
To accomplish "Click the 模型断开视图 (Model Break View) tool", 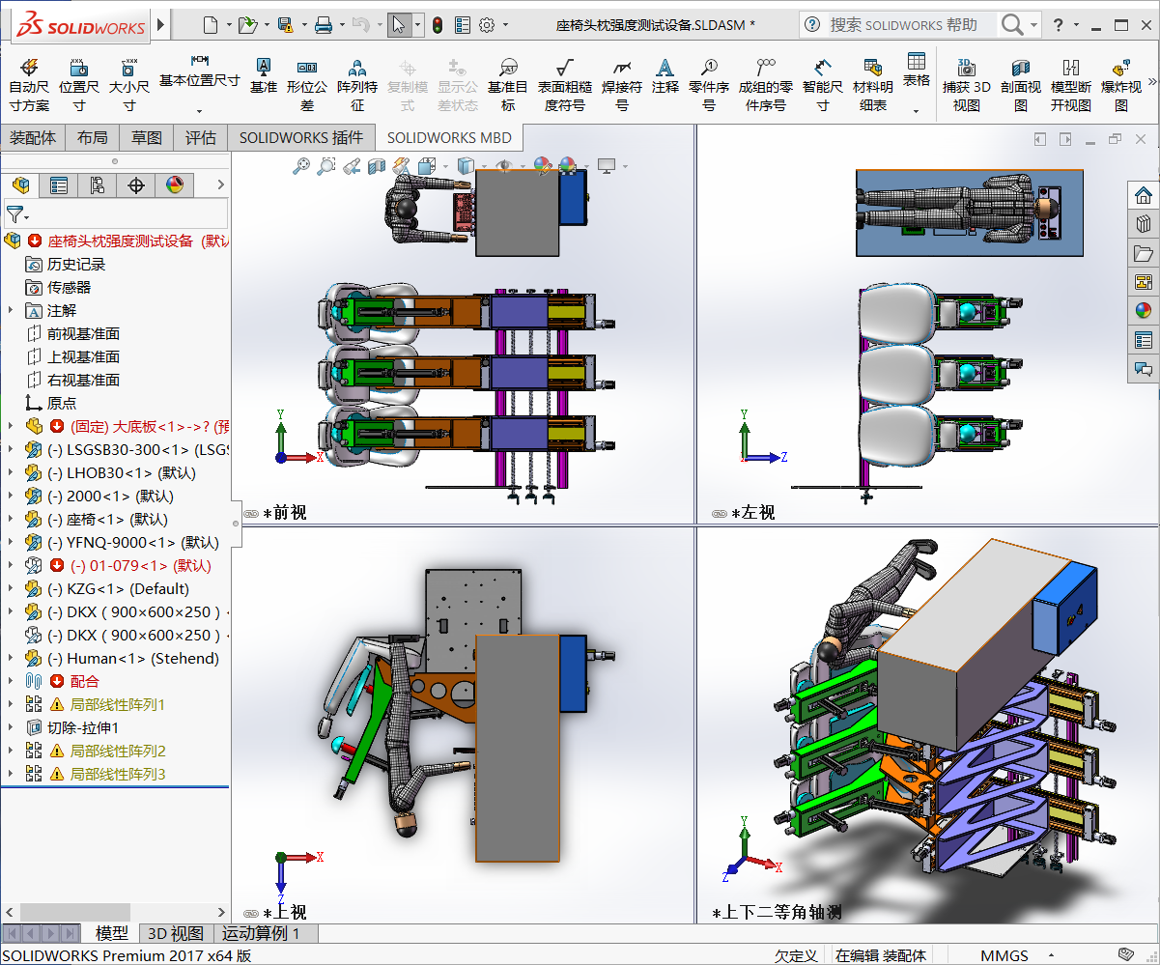I will [x=1071, y=85].
